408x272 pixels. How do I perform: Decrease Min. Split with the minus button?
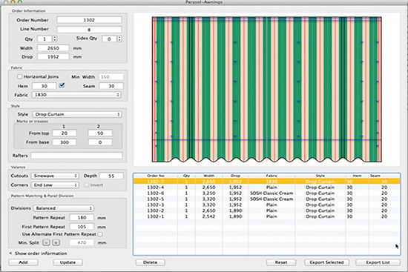pos(46,242)
